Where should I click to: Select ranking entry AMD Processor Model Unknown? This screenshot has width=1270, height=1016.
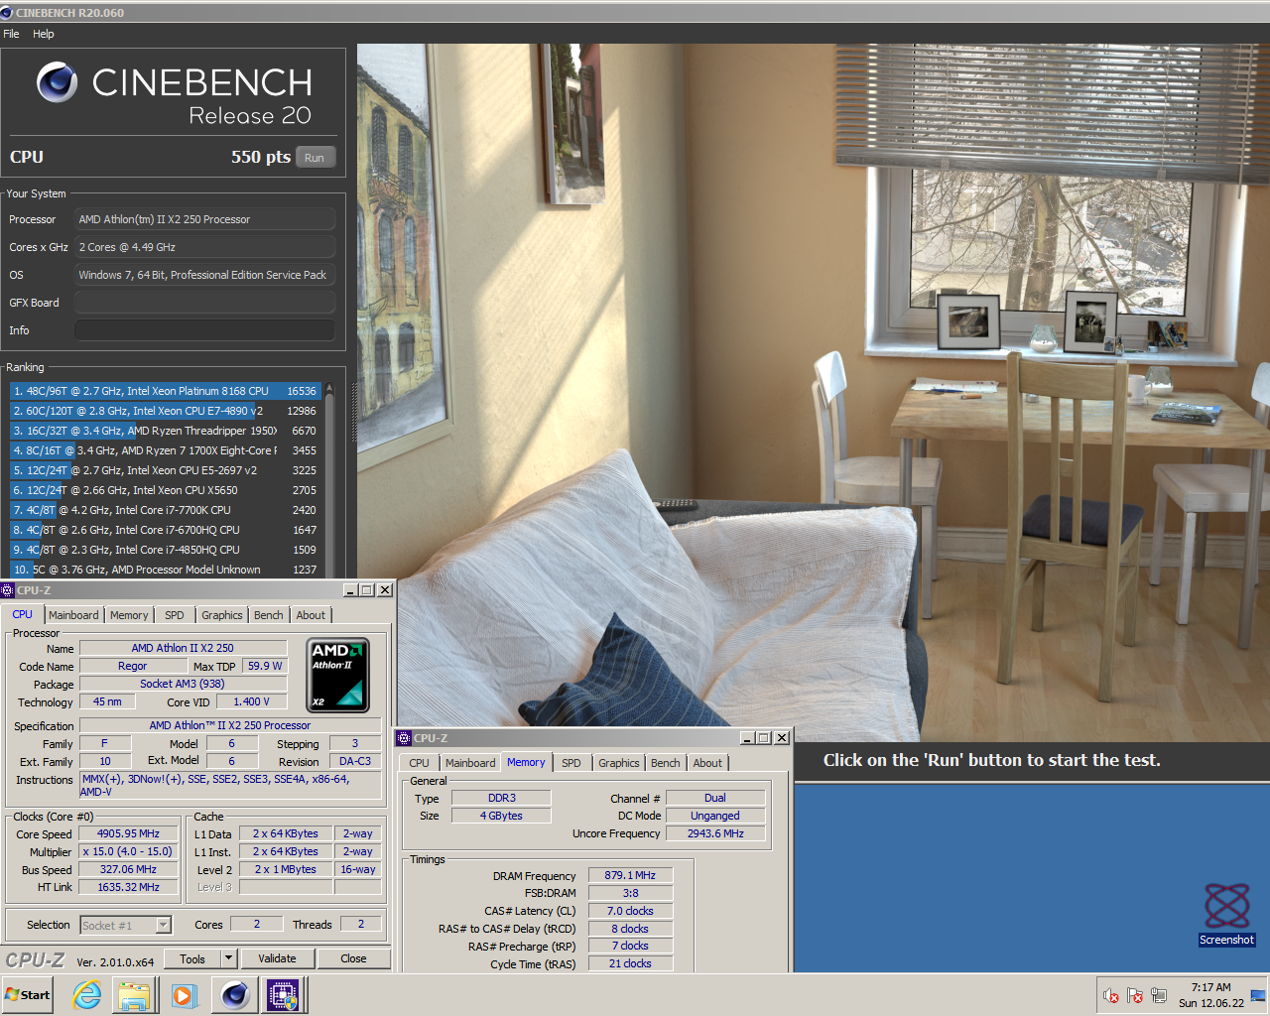[x=164, y=570]
